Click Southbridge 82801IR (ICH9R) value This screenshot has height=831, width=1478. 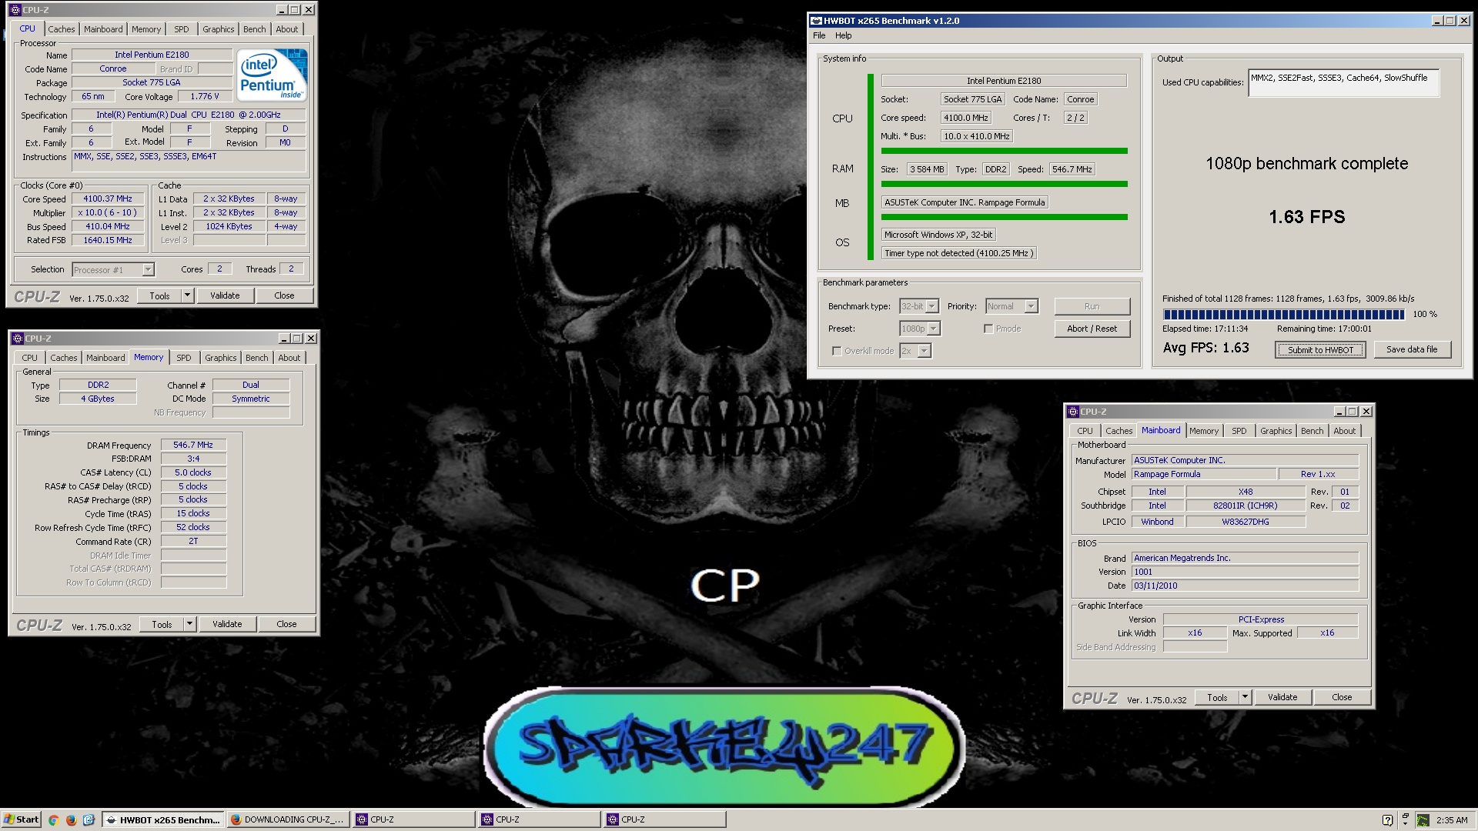[1246, 506]
